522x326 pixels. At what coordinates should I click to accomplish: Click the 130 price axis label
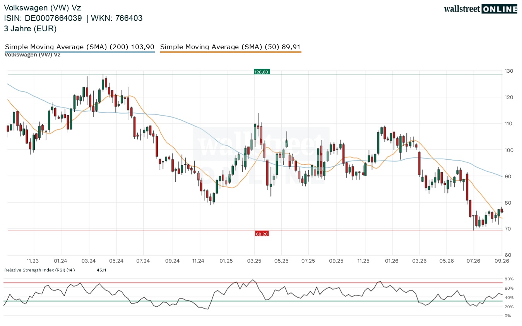point(508,71)
